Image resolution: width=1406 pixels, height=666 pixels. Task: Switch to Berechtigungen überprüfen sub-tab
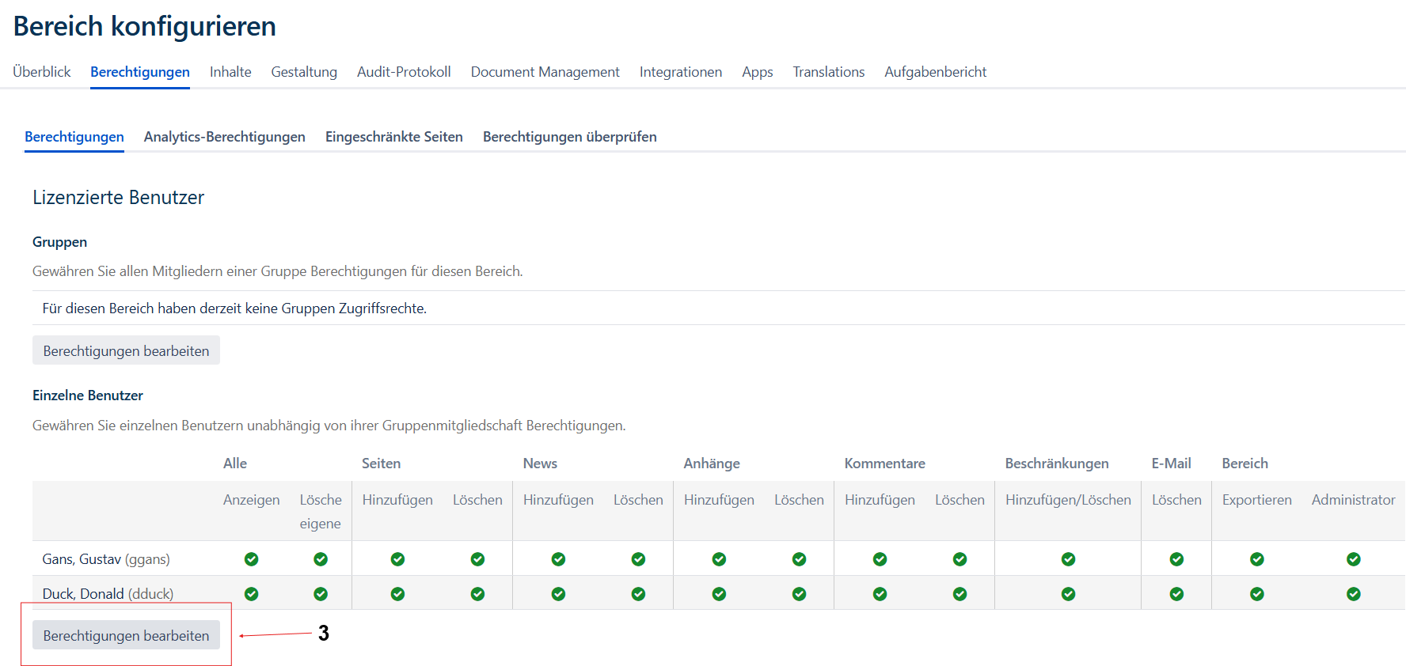[569, 137]
